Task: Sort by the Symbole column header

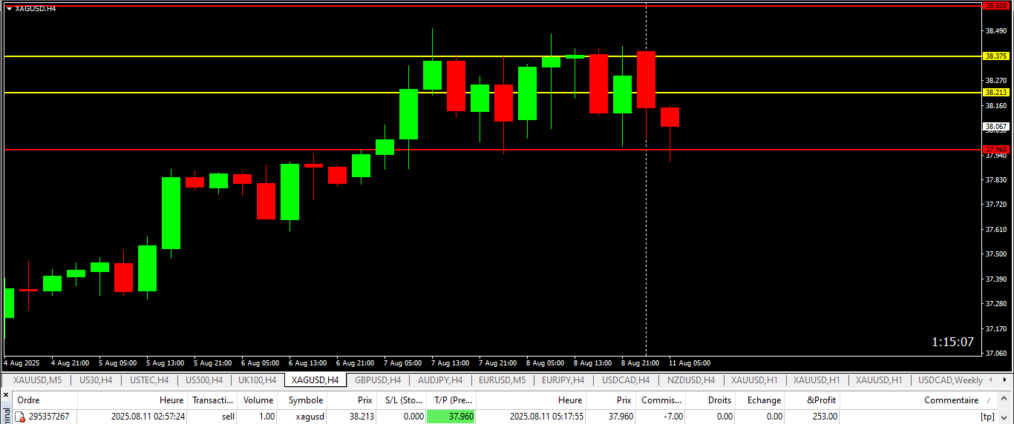Action: 303,400
